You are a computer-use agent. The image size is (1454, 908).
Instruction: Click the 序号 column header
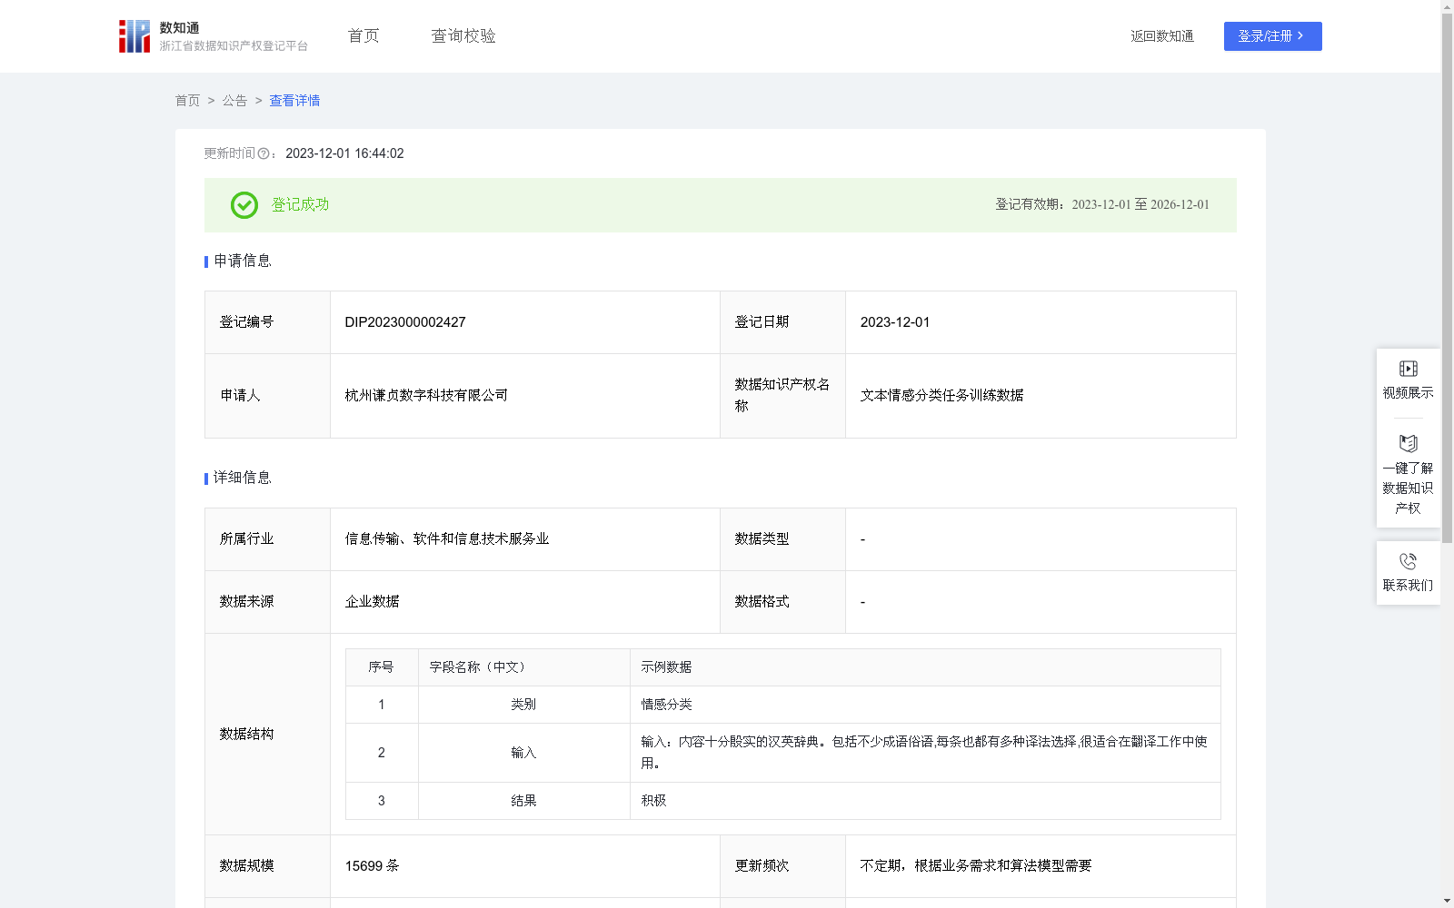pyautogui.click(x=381, y=667)
